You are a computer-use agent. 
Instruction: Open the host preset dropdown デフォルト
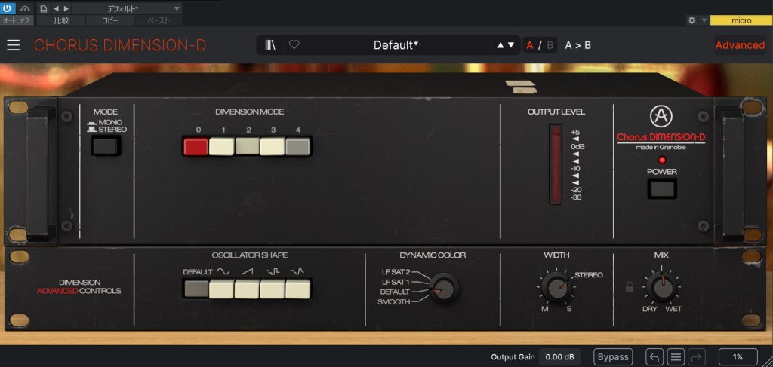pyautogui.click(x=127, y=8)
